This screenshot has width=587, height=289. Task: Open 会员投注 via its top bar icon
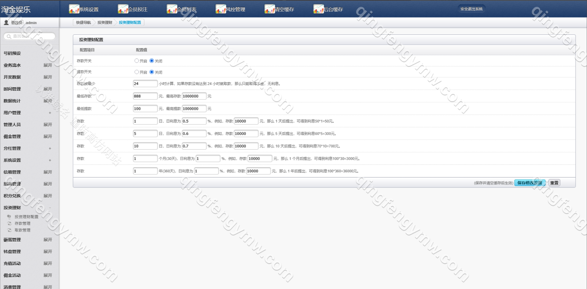tap(123, 9)
